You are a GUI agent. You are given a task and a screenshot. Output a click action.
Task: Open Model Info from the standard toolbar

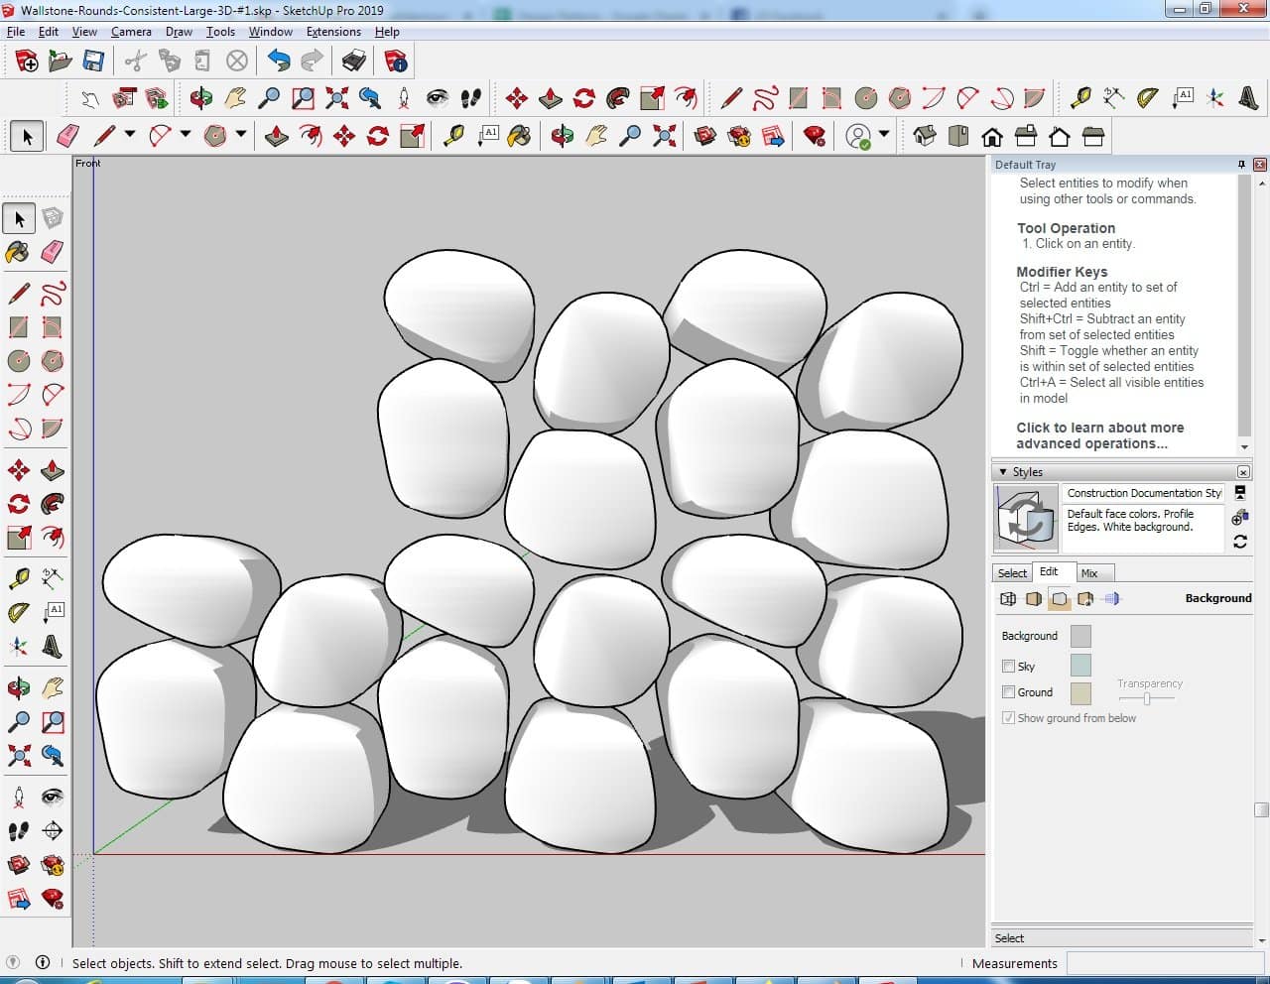point(396,61)
